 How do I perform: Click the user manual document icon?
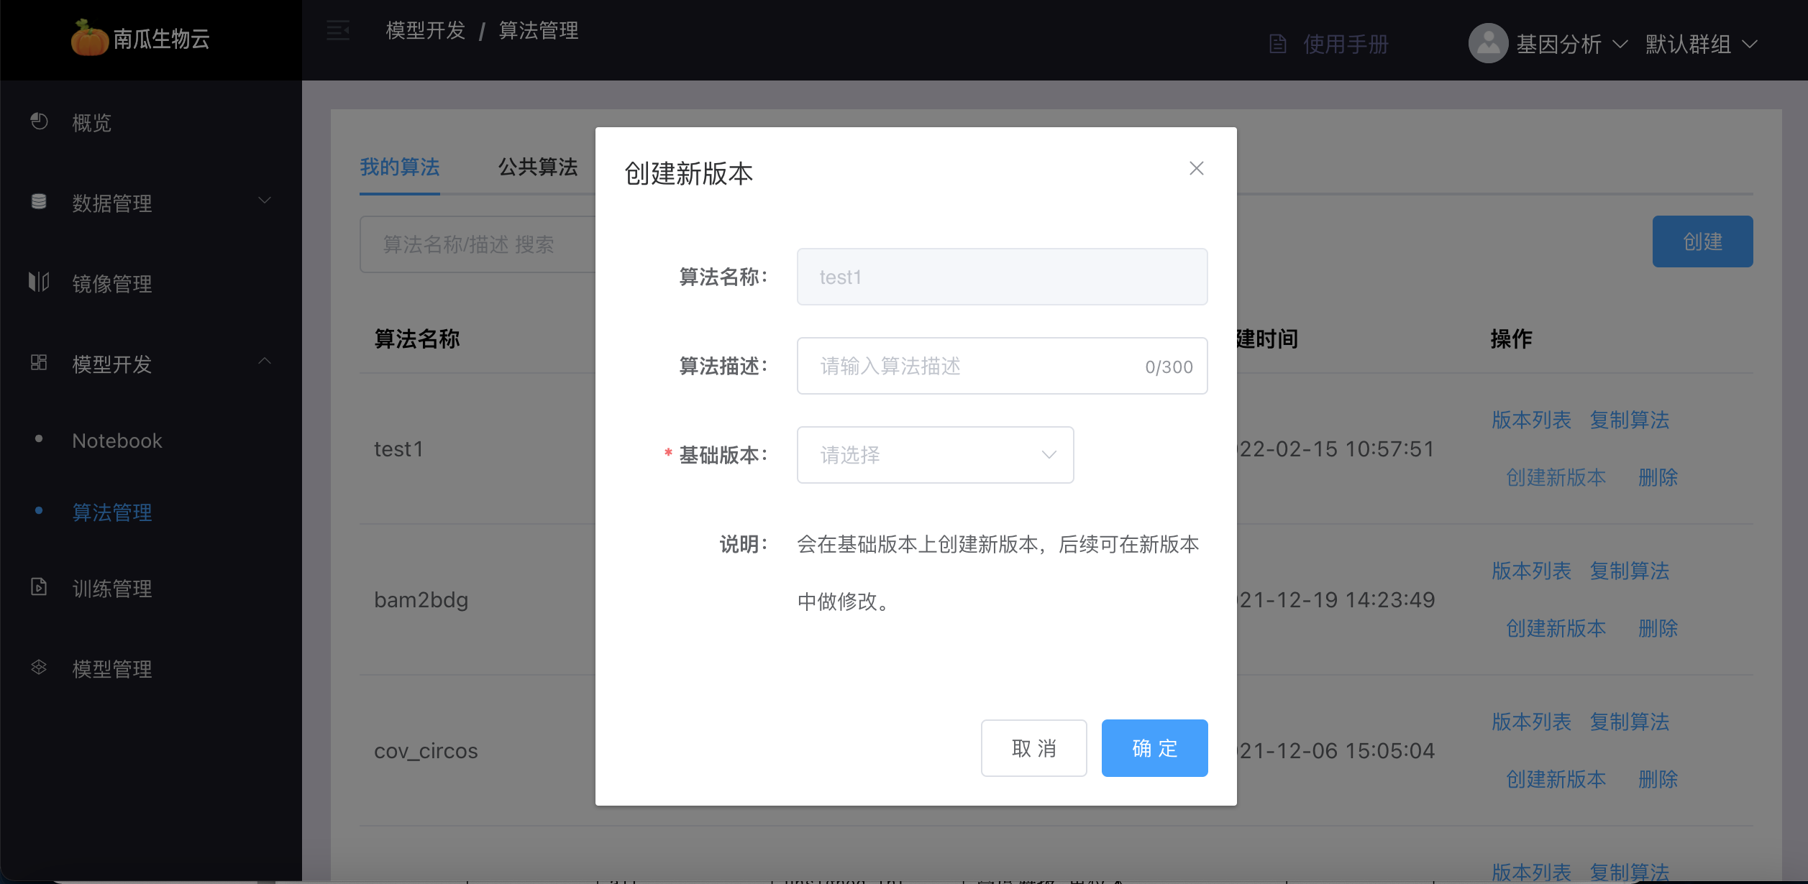(1278, 44)
